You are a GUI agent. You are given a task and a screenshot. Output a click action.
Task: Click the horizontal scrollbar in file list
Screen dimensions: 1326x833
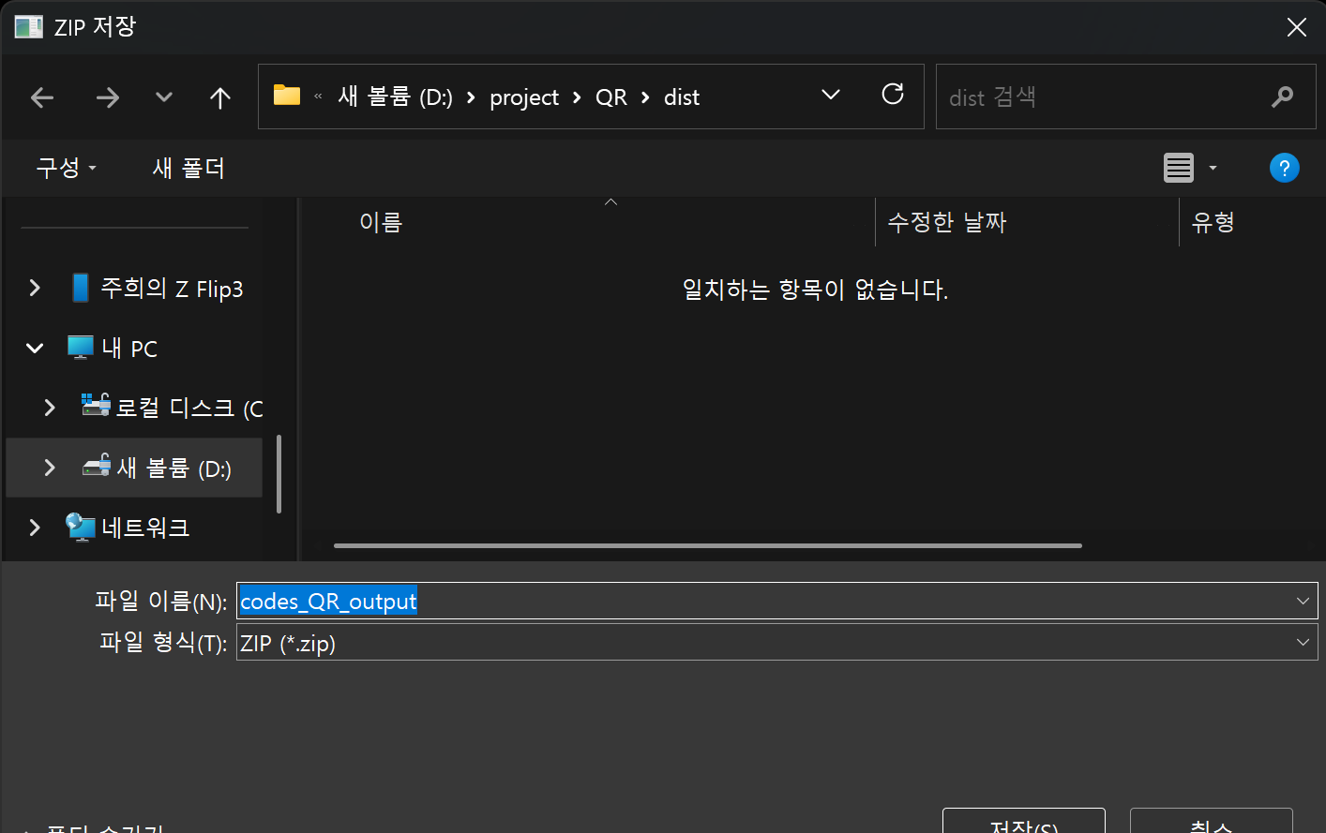click(x=707, y=545)
